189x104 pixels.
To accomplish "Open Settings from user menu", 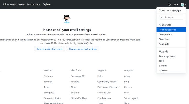I will (x=171, y=66).
